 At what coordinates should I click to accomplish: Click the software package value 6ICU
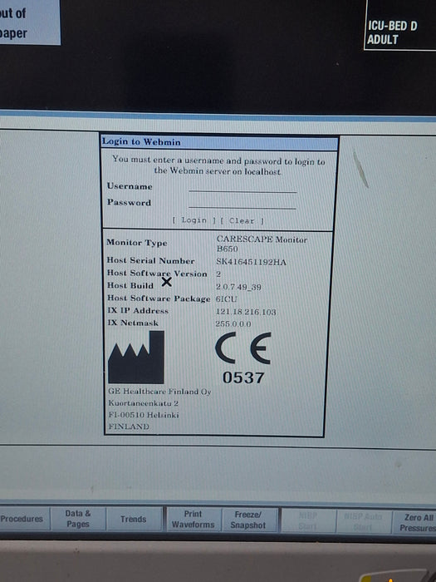226,298
